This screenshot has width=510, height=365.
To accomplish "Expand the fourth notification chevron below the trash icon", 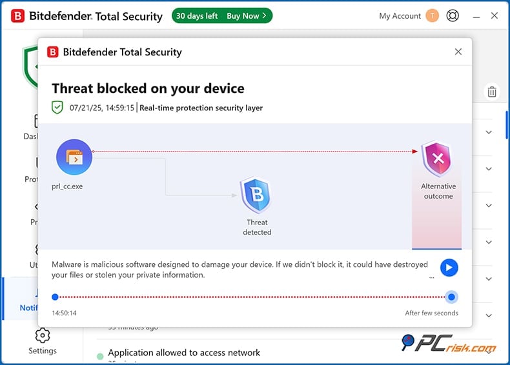I will (489, 242).
